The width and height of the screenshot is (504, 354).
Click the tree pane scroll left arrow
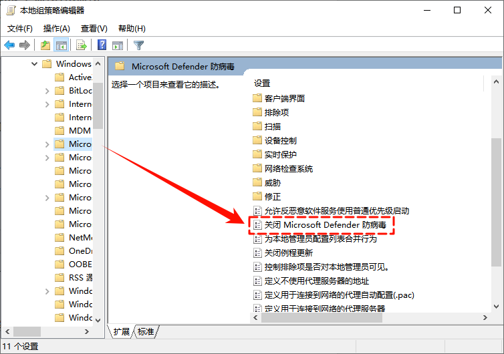7,331
